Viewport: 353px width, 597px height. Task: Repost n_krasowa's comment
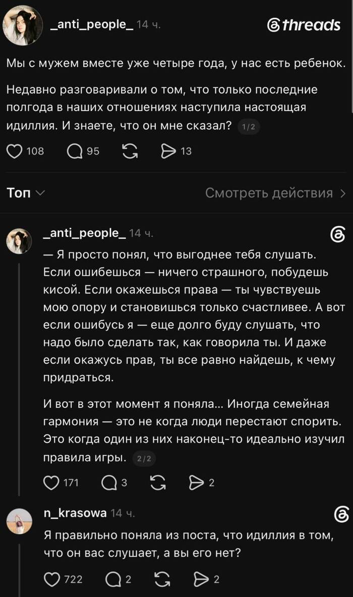[162, 579]
